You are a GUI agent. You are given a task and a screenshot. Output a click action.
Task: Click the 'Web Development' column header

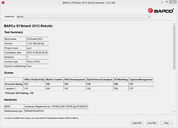pyautogui.click(x=75, y=79)
